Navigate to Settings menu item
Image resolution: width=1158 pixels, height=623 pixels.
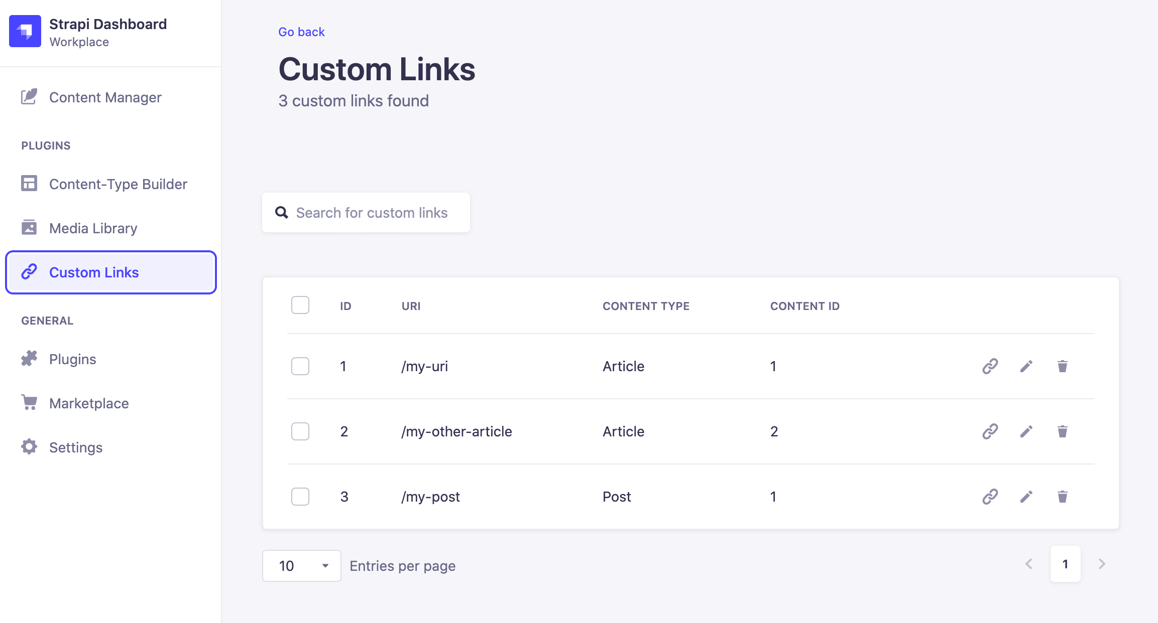coord(75,446)
